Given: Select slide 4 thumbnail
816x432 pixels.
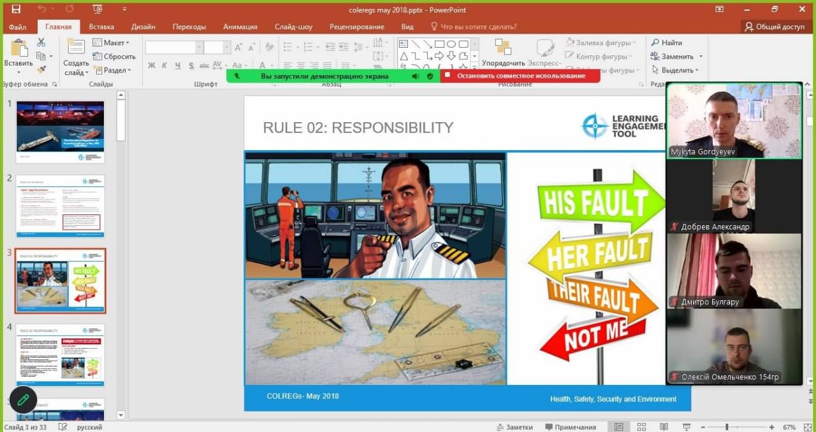Looking at the screenshot, I should click(x=61, y=355).
